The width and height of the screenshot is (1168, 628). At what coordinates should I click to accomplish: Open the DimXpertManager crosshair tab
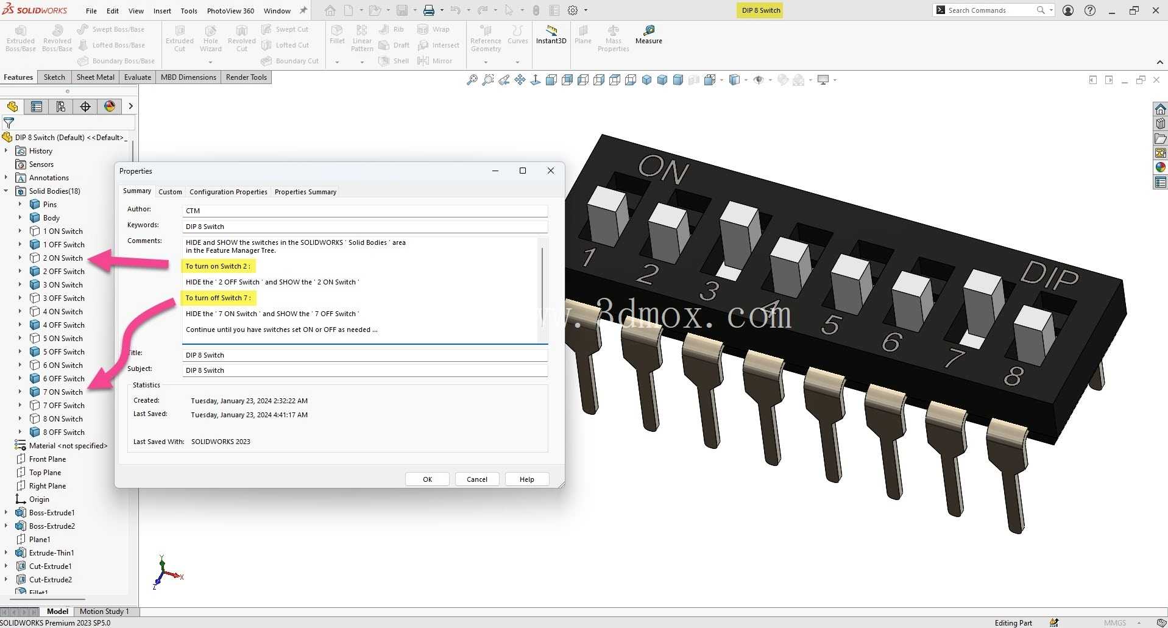tap(85, 107)
